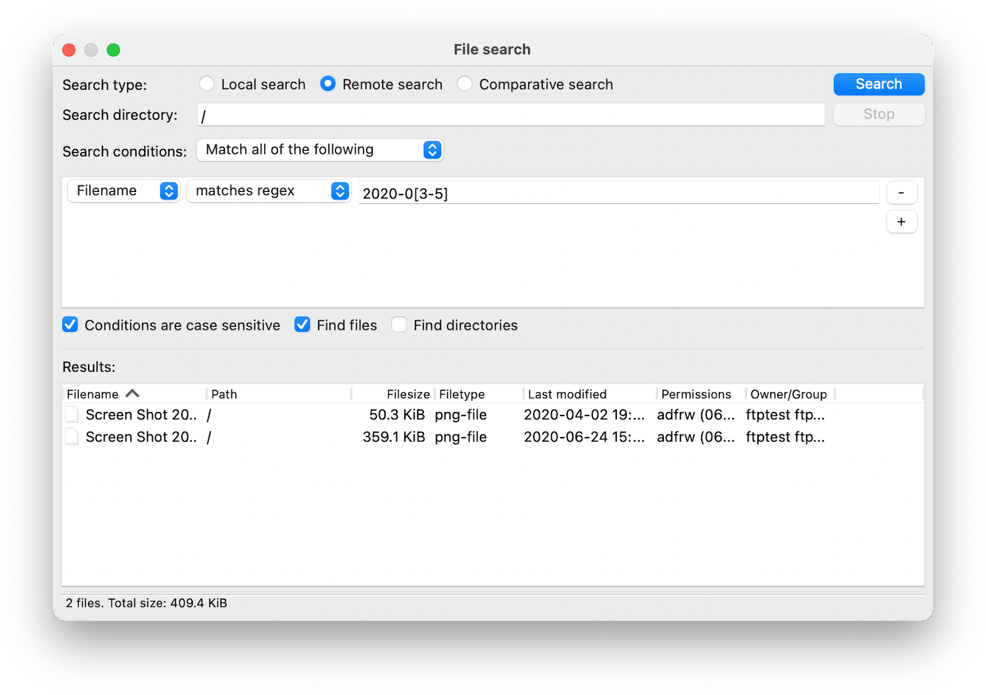Click file icon of the 50.3 KiB result
Image resolution: width=986 pixels, height=695 pixels.
[72, 415]
